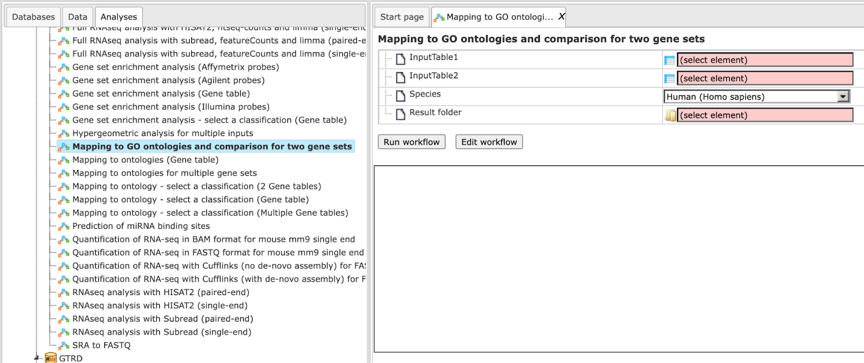Click table icon next to InputTable1 field
Image resolution: width=864 pixels, height=363 pixels.
[x=670, y=60]
